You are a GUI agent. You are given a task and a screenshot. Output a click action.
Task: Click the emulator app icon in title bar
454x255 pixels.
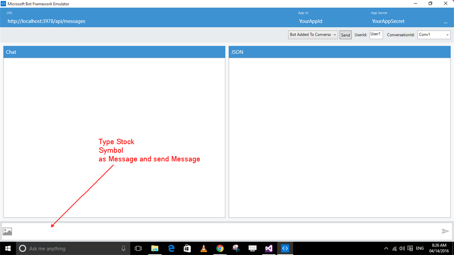click(x=3, y=4)
